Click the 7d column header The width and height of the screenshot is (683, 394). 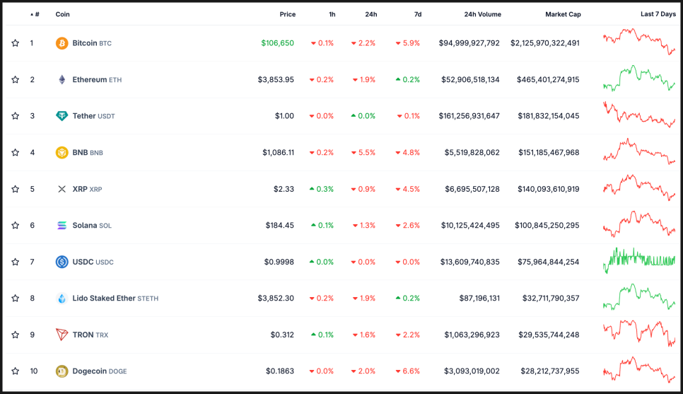[x=417, y=14]
